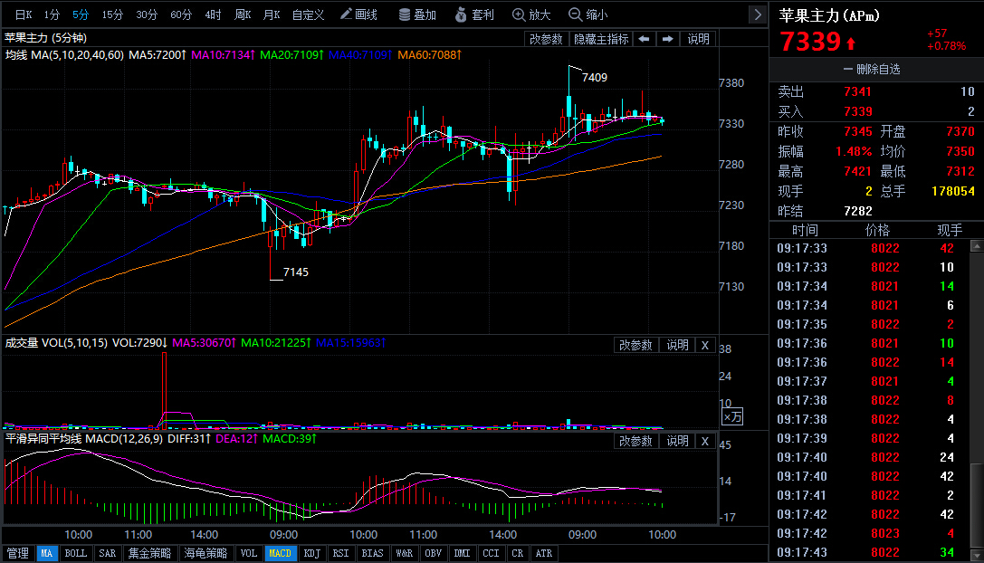Select the 09:17:43 tick row

869,552
